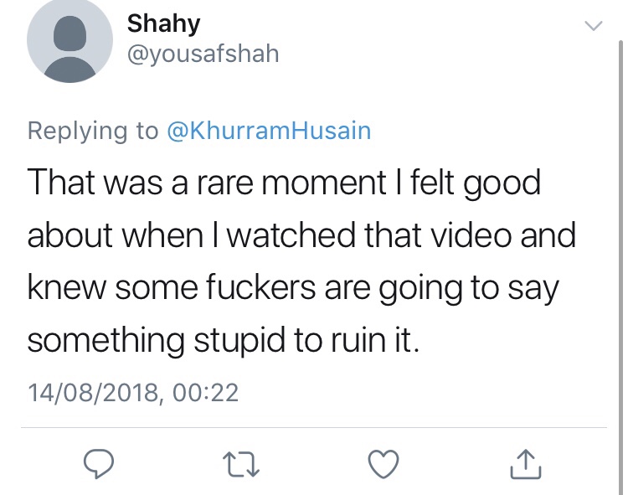Click the tweet line "something stupid to ruin it."
628x495 pixels.
pyautogui.click(x=224, y=341)
